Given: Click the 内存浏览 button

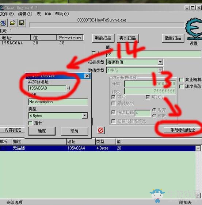Looking at the screenshot, I should pyautogui.click(x=13, y=130).
